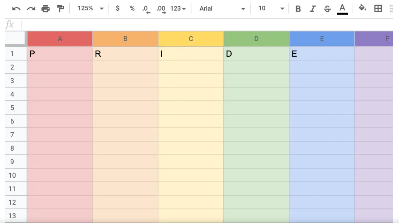Increase decimal places
The height and width of the screenshot is (223, 399).
pyautogui.click(x=161, y=9)
